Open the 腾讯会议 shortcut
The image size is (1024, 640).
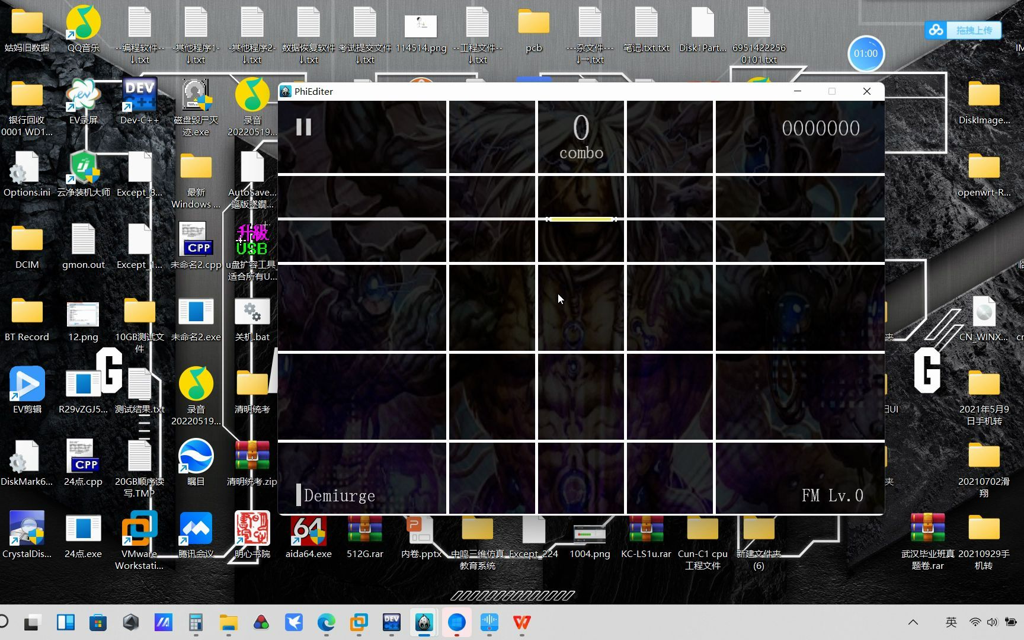(x=196, y=535)
